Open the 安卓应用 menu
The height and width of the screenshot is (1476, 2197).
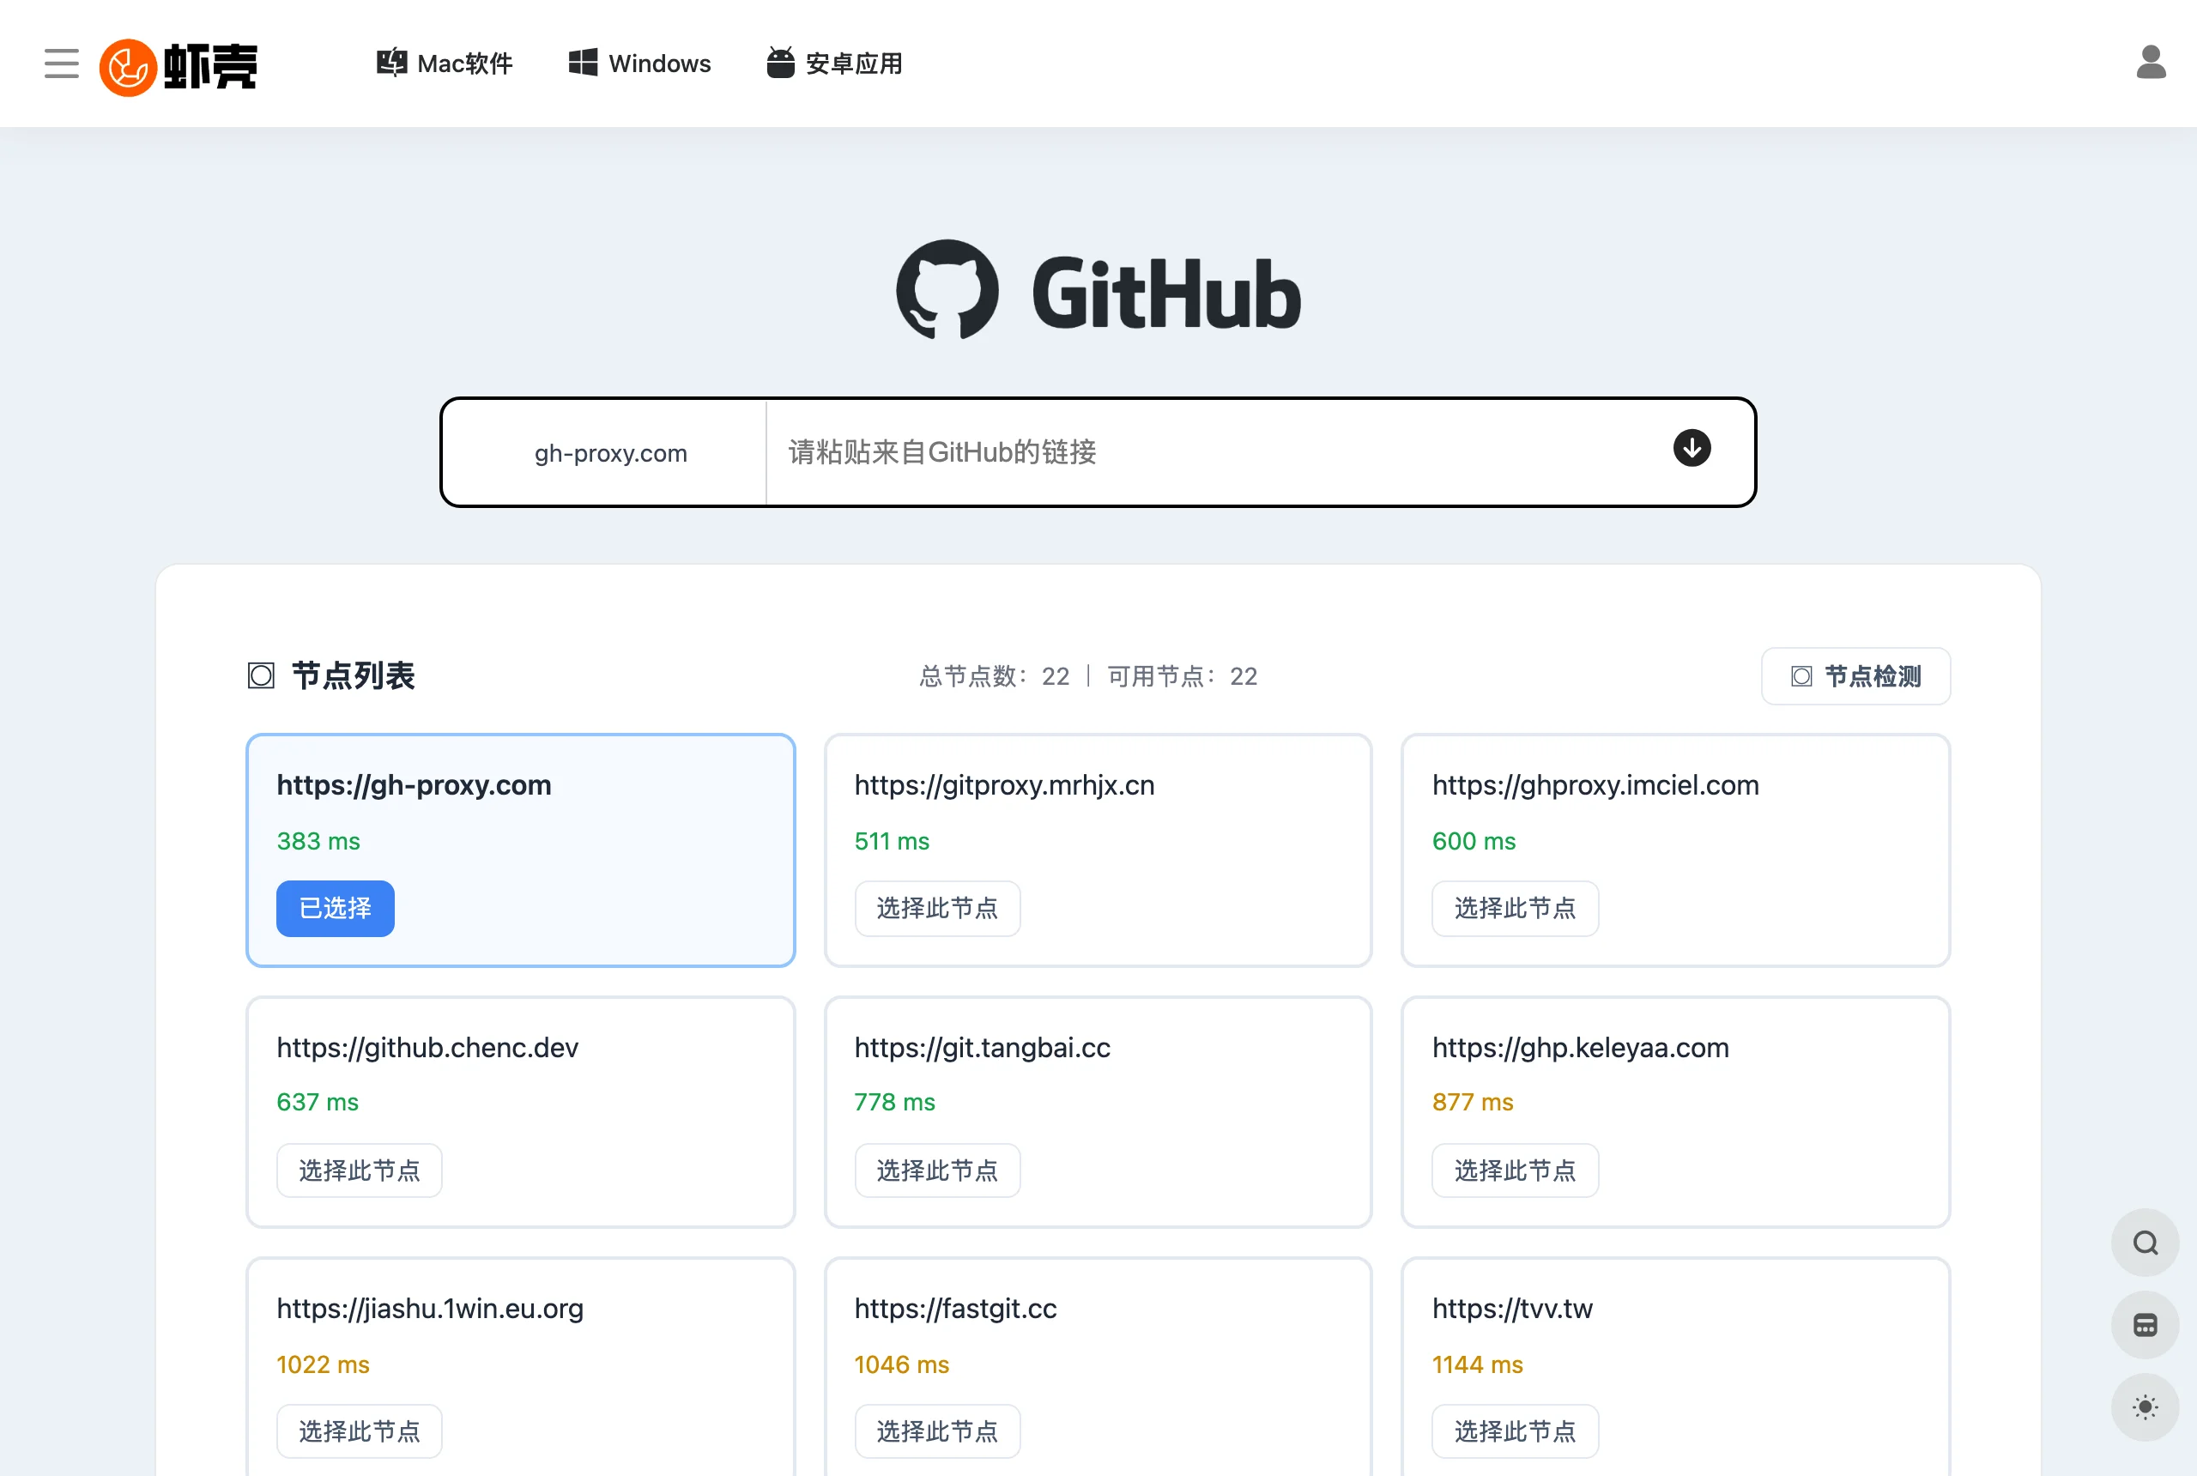835,63
